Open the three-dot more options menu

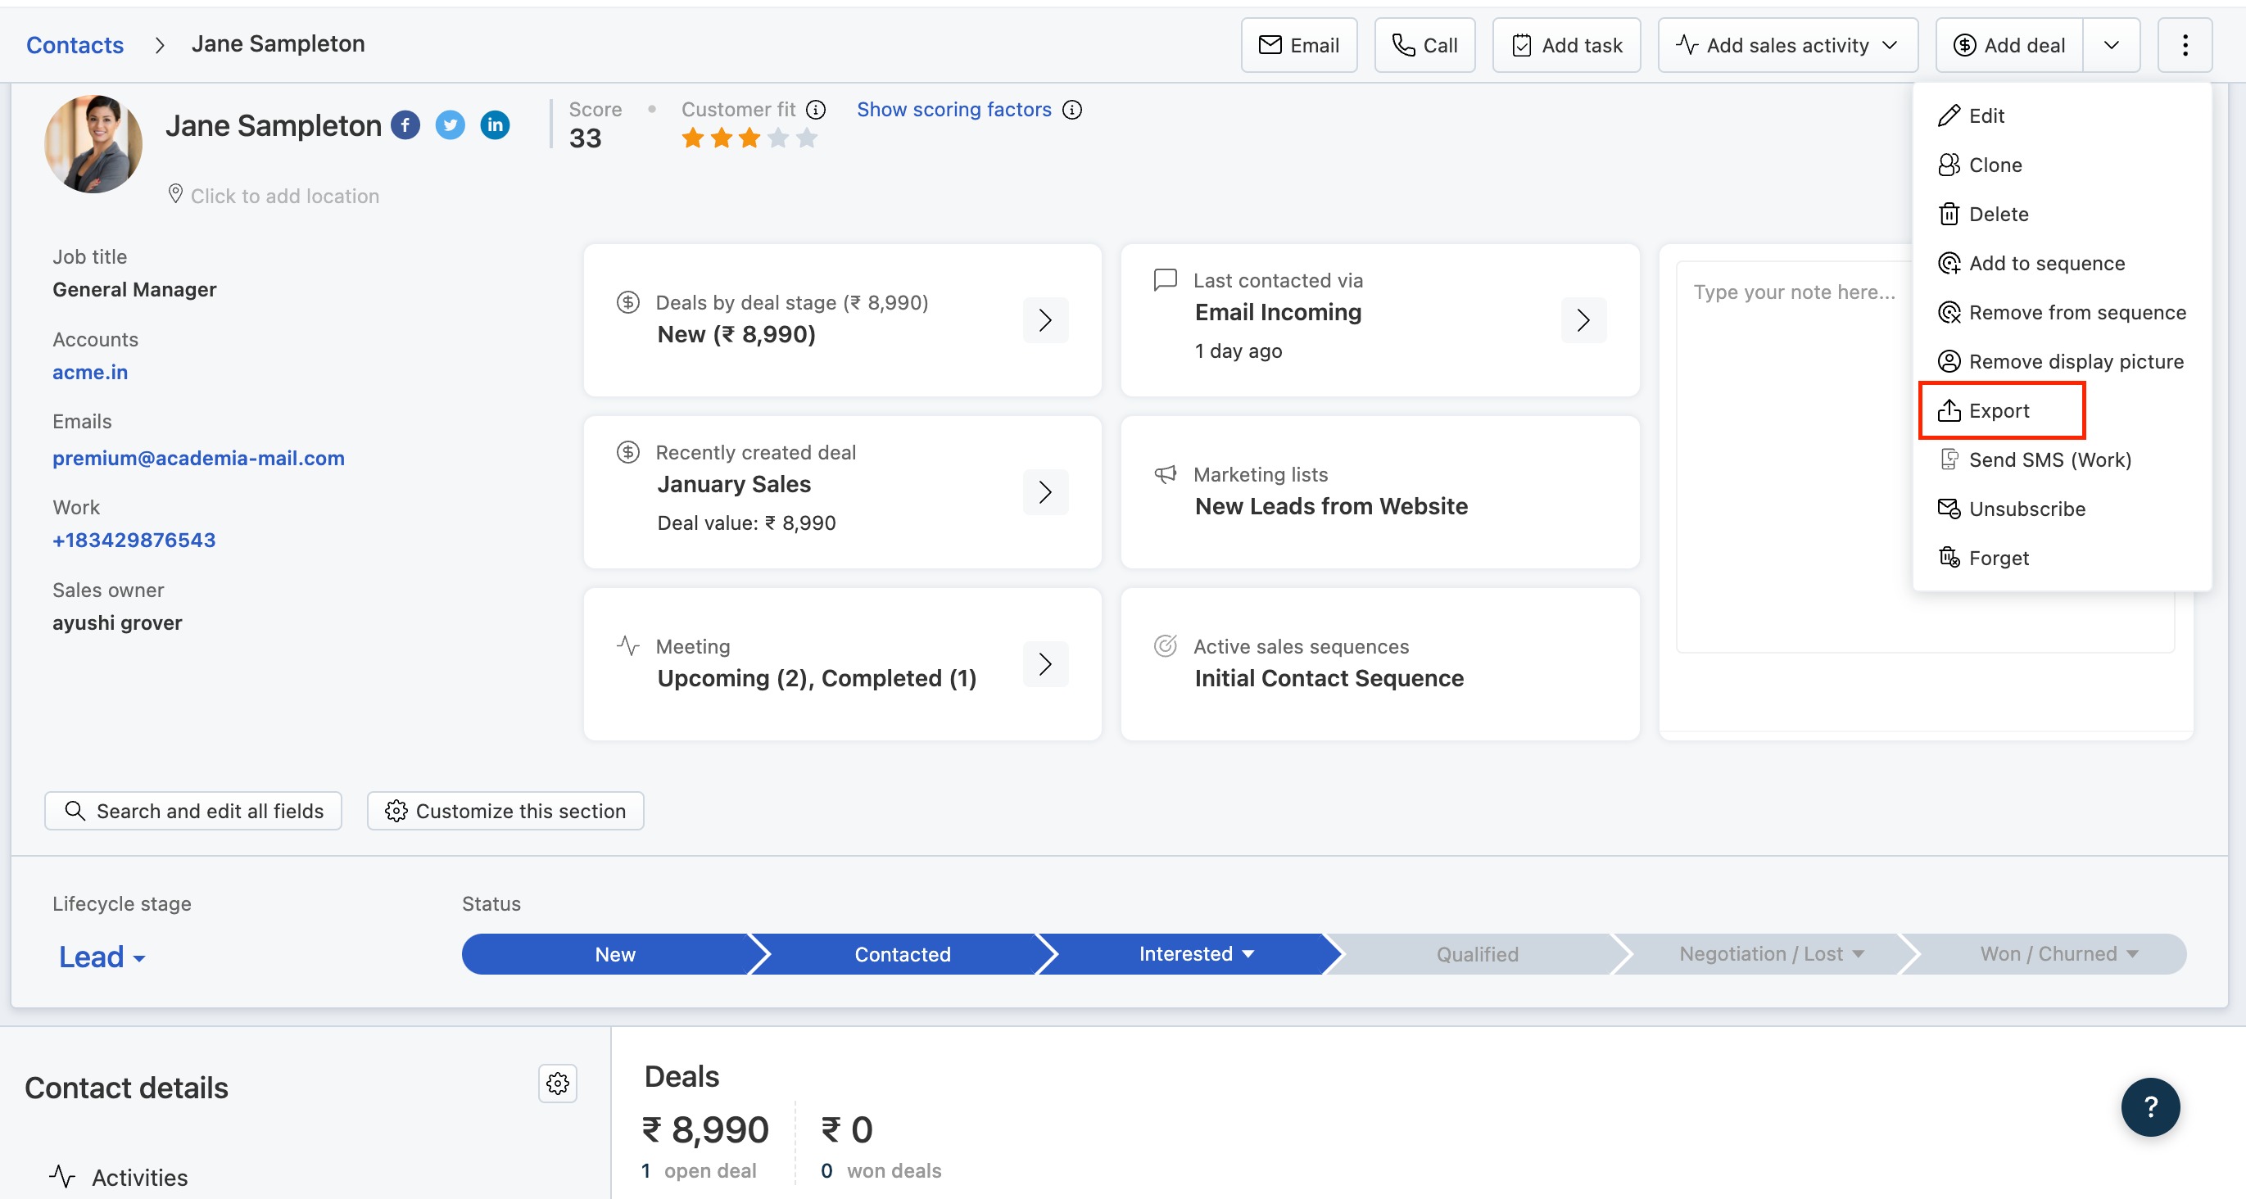pos(2184,45)
